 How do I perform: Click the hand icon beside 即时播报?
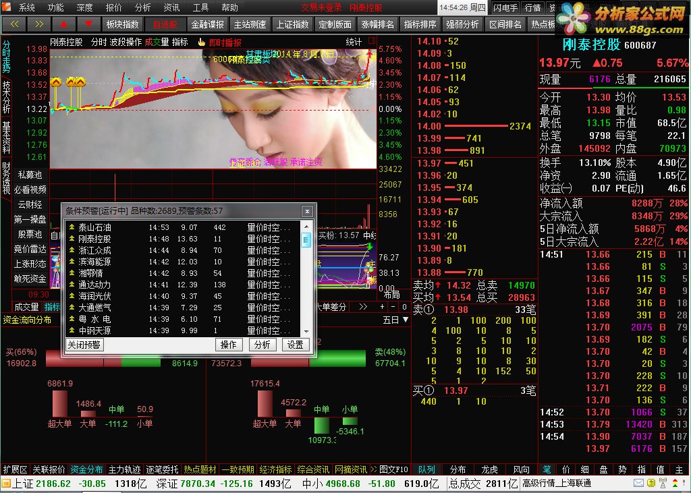(202, 42)
